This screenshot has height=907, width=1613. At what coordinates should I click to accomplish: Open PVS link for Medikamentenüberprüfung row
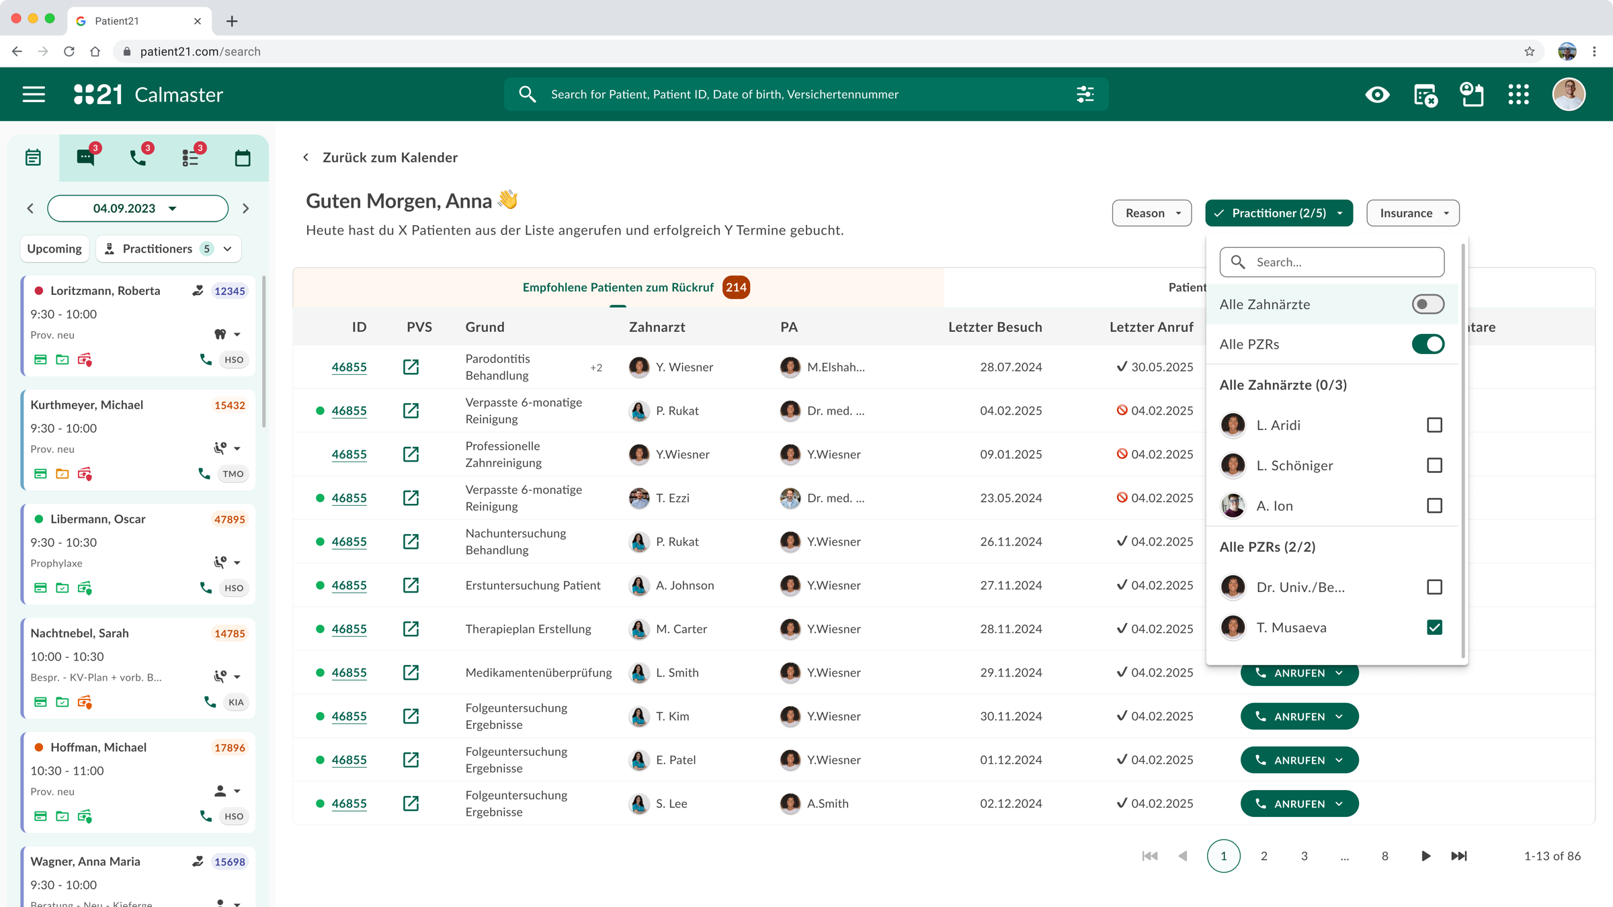(411, 673)
